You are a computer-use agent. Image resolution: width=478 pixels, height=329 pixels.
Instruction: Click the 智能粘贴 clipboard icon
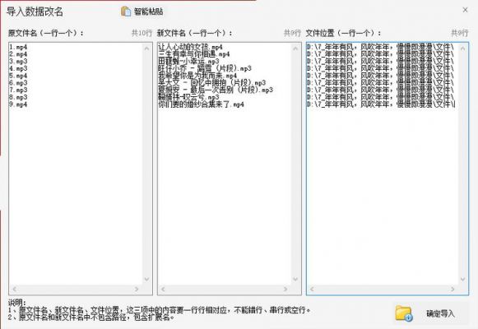[x=126, y=12]
